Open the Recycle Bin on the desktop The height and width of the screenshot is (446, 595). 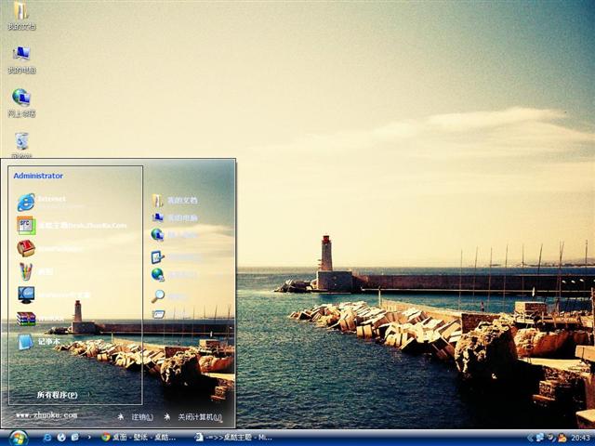[20, 142]
